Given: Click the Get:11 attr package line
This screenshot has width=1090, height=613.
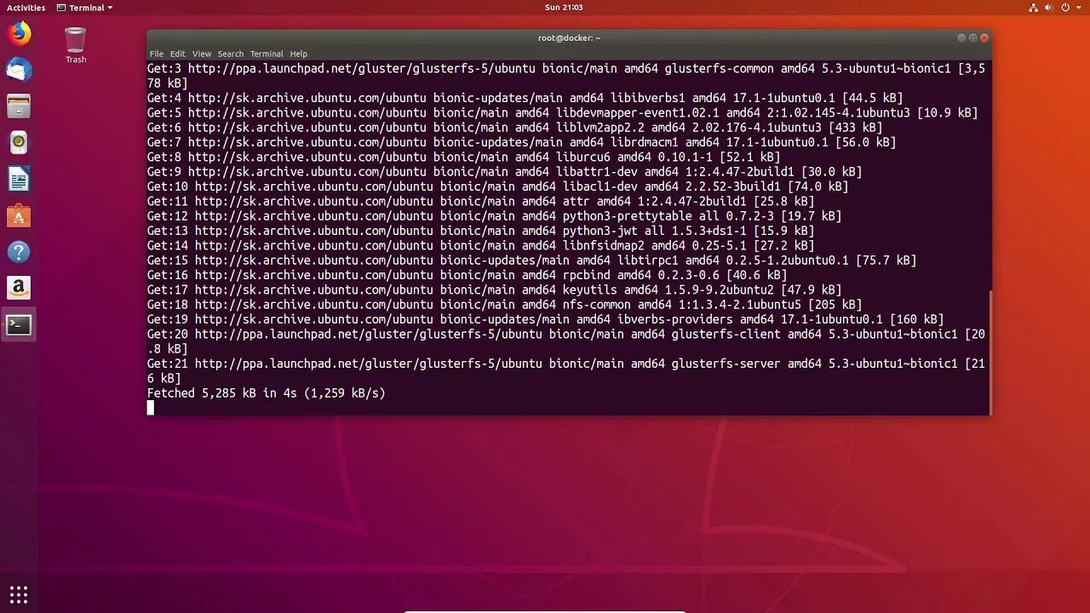Looking at the screenshot, I should point(480,201).
